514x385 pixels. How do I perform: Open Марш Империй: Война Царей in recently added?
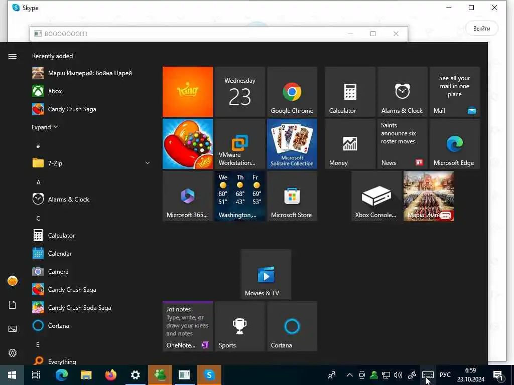pyautogui.click(x=90, y=73)
